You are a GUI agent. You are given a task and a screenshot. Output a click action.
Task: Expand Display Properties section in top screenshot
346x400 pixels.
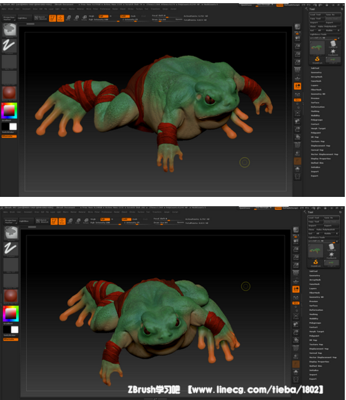coord(321,159)
